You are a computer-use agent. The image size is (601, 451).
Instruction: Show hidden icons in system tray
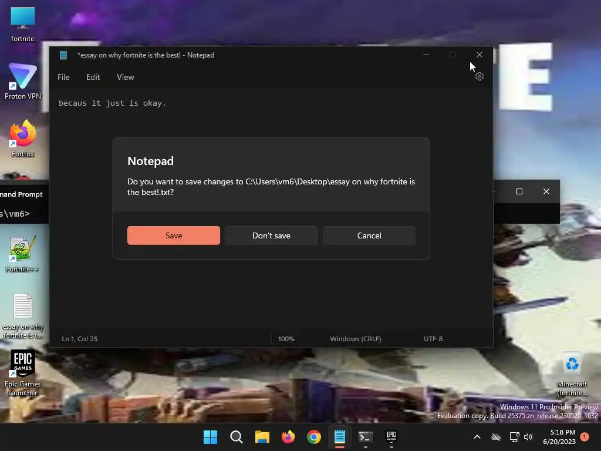coord(477,437)
